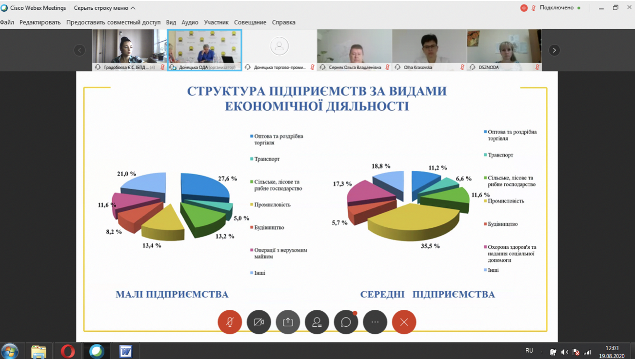Open Предоставить совместный доступ menu

[x=113, y=22]
